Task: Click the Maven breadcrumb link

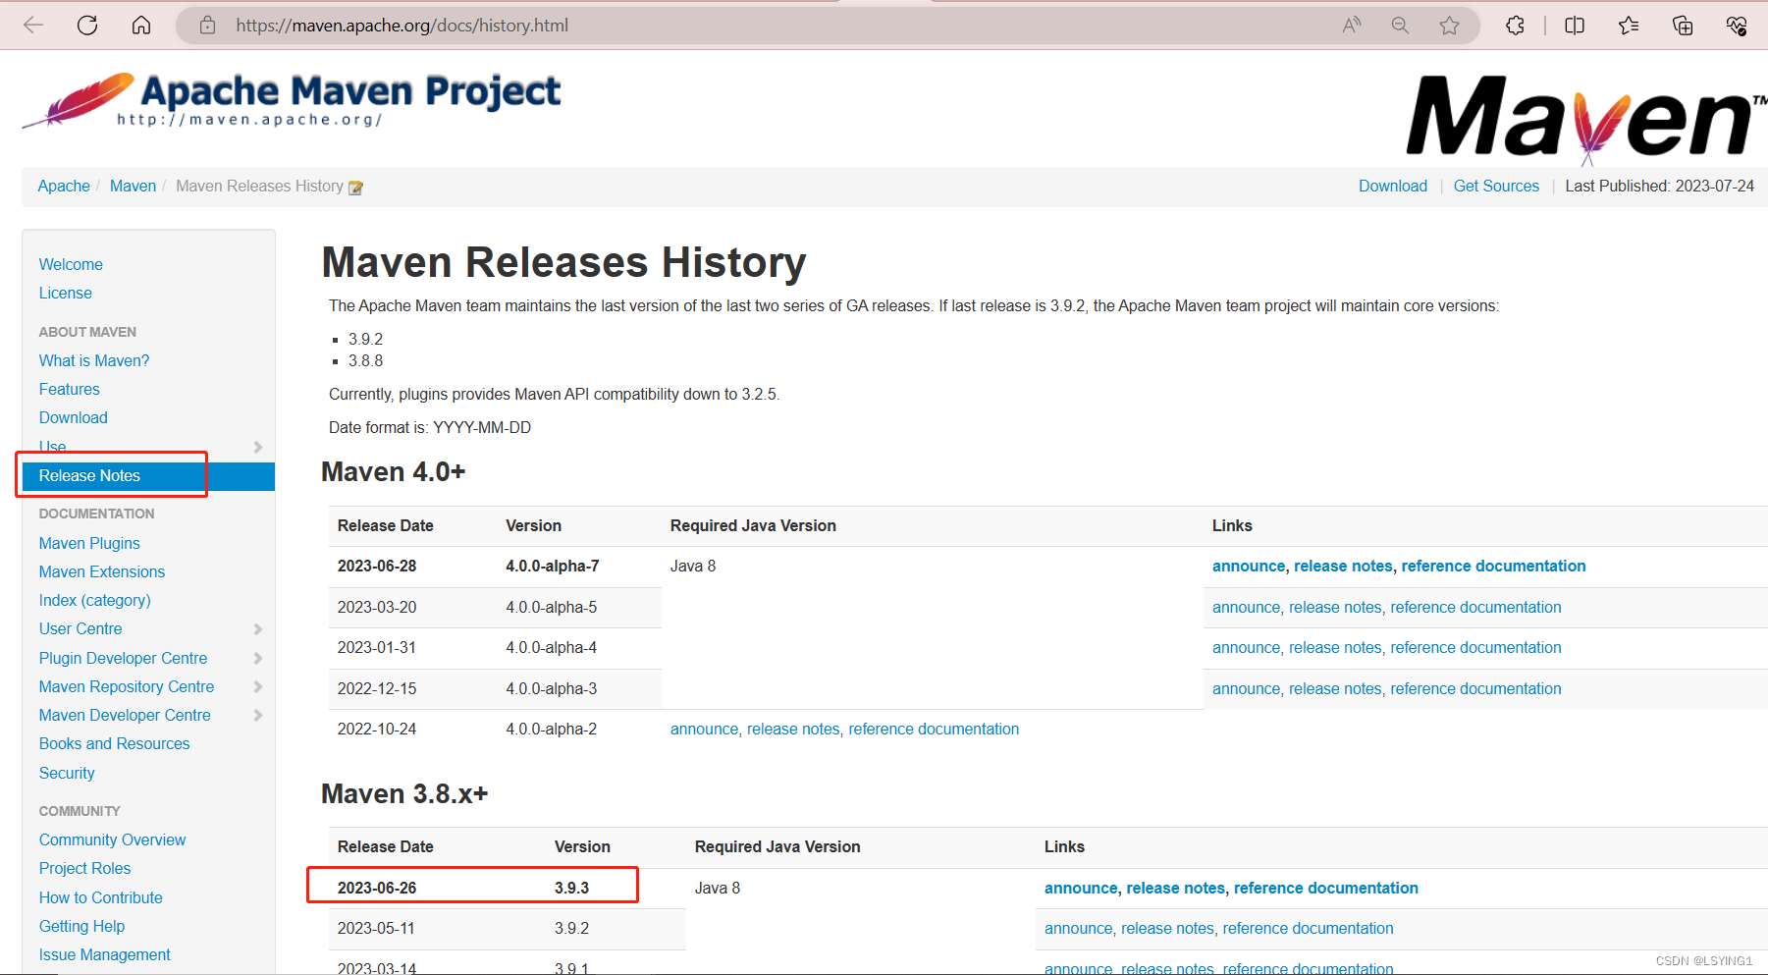Action: click(133, 186)
